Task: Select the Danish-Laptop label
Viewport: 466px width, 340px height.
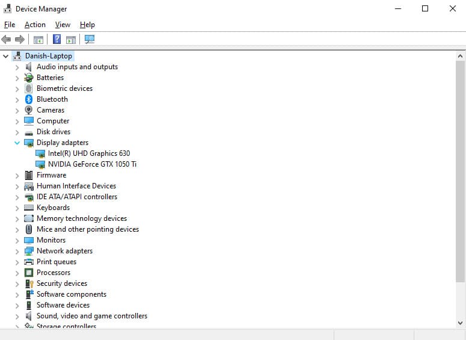Action: pyautogui.click(x=49, y=56)
